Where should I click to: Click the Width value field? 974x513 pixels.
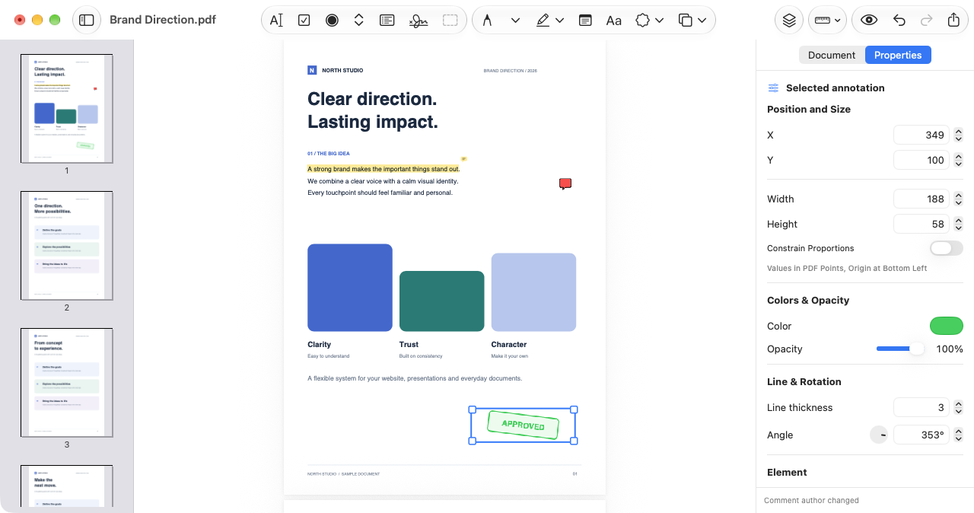[921, 199]
